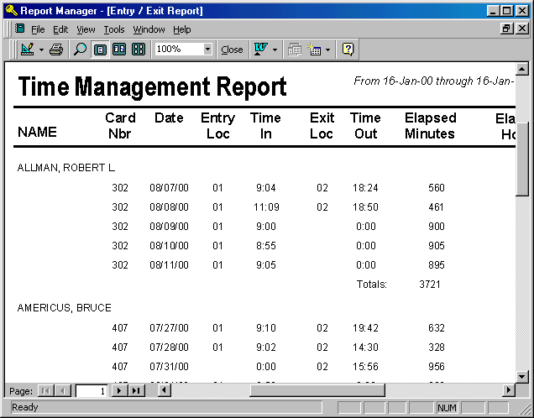Open the Help question mark icon
Image resolution: width=534 pixels, height=418 pixels.
348,50
